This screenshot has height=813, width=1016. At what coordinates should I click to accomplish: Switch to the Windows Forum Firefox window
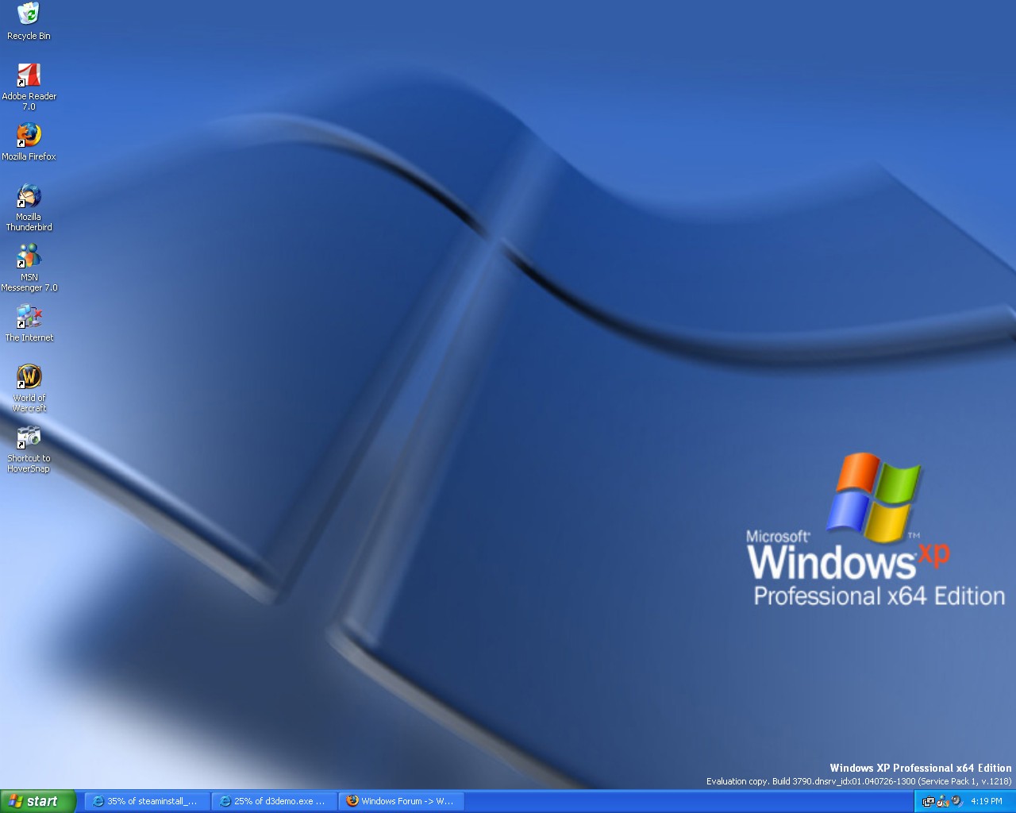click(x=402, y=802)
